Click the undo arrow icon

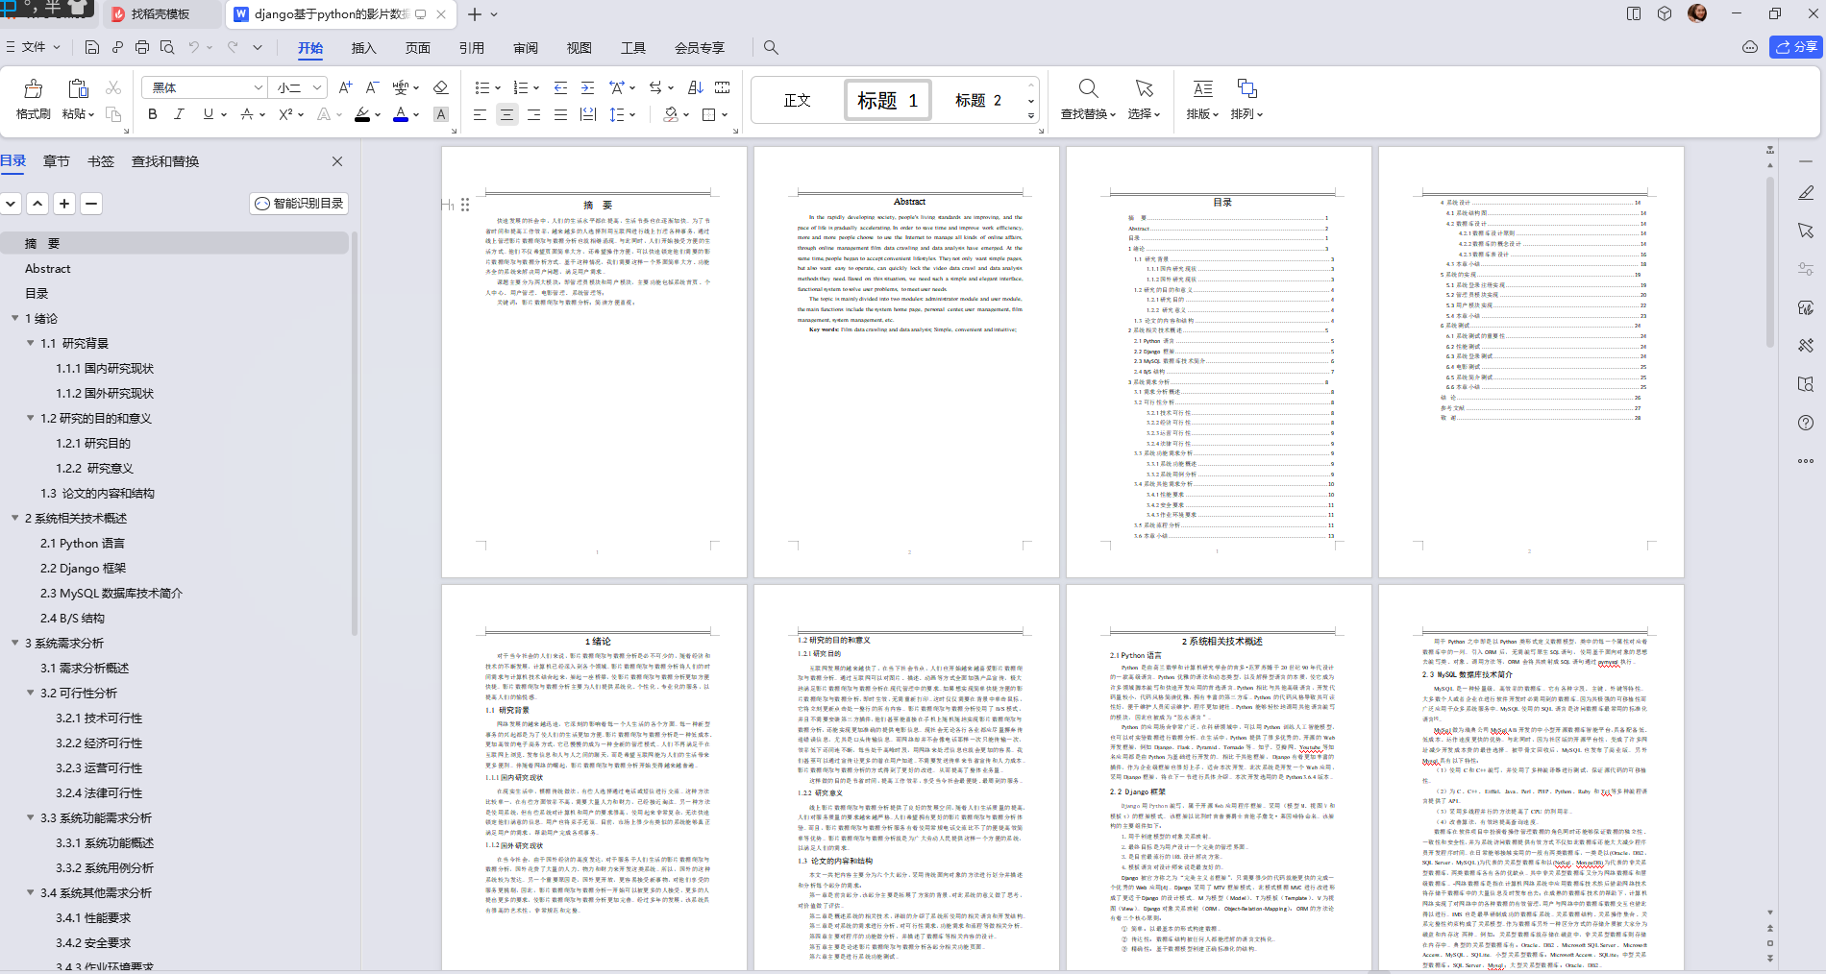pyautogui.click(x=194, y=47)
